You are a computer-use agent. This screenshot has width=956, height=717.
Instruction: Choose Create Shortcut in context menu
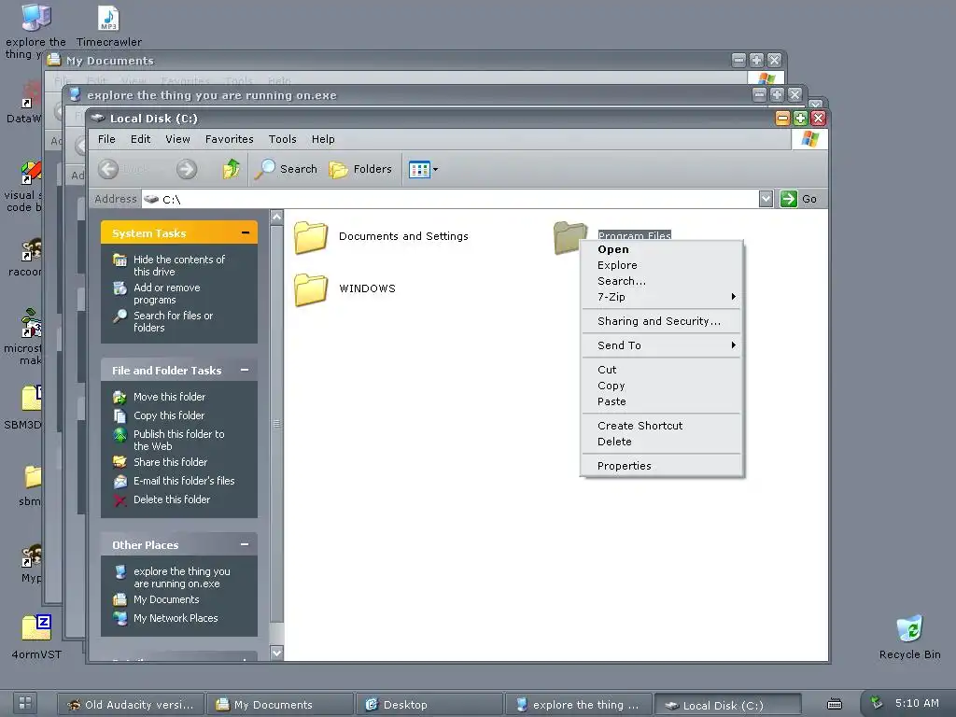tap(661, 426)
